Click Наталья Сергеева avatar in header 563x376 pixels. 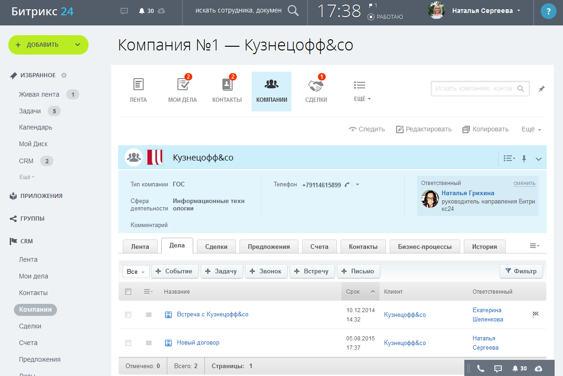click(436, 11)
